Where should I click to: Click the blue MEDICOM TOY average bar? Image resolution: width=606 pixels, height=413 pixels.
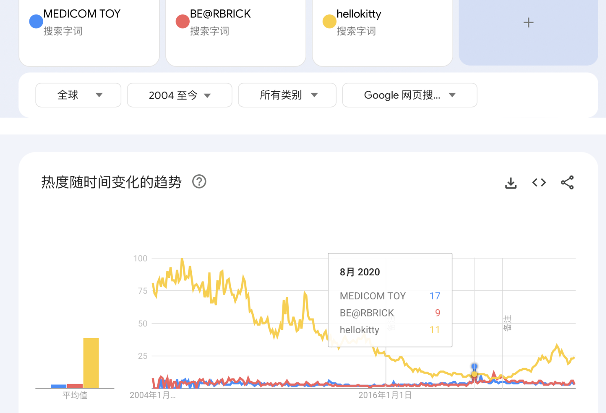pos(59,386)
